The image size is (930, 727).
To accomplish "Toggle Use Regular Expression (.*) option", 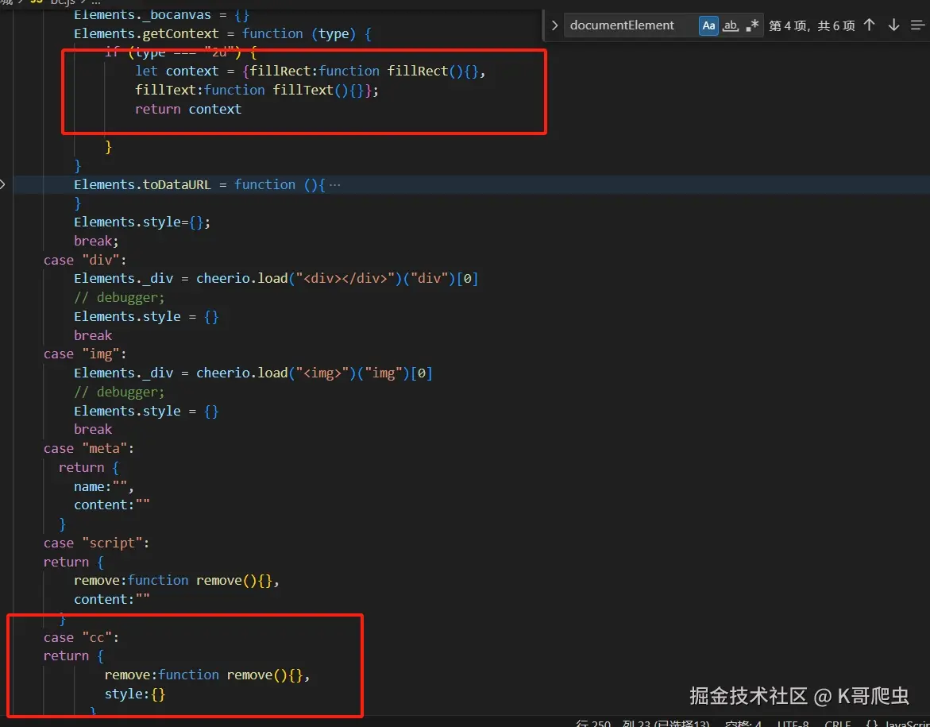I will click(752, 25).
